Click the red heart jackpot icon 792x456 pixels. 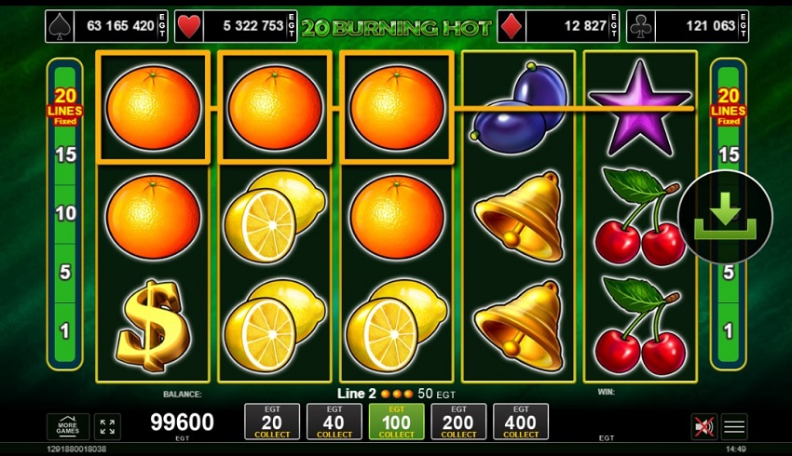tap(189, 26)
